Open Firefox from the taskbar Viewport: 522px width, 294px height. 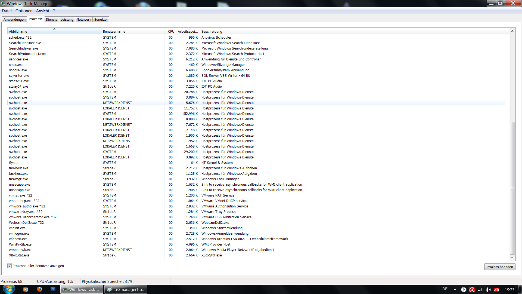(39, 289)
